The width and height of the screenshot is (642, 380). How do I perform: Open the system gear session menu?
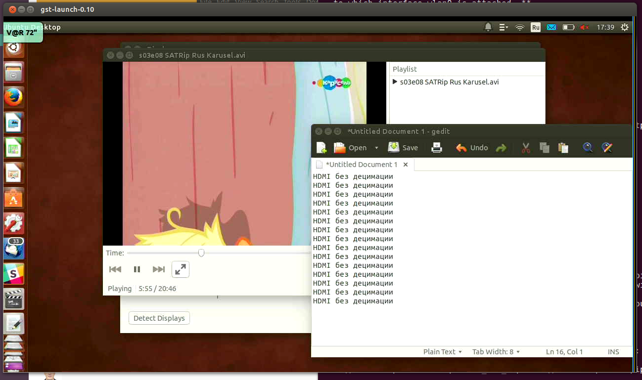coord(625,27)
